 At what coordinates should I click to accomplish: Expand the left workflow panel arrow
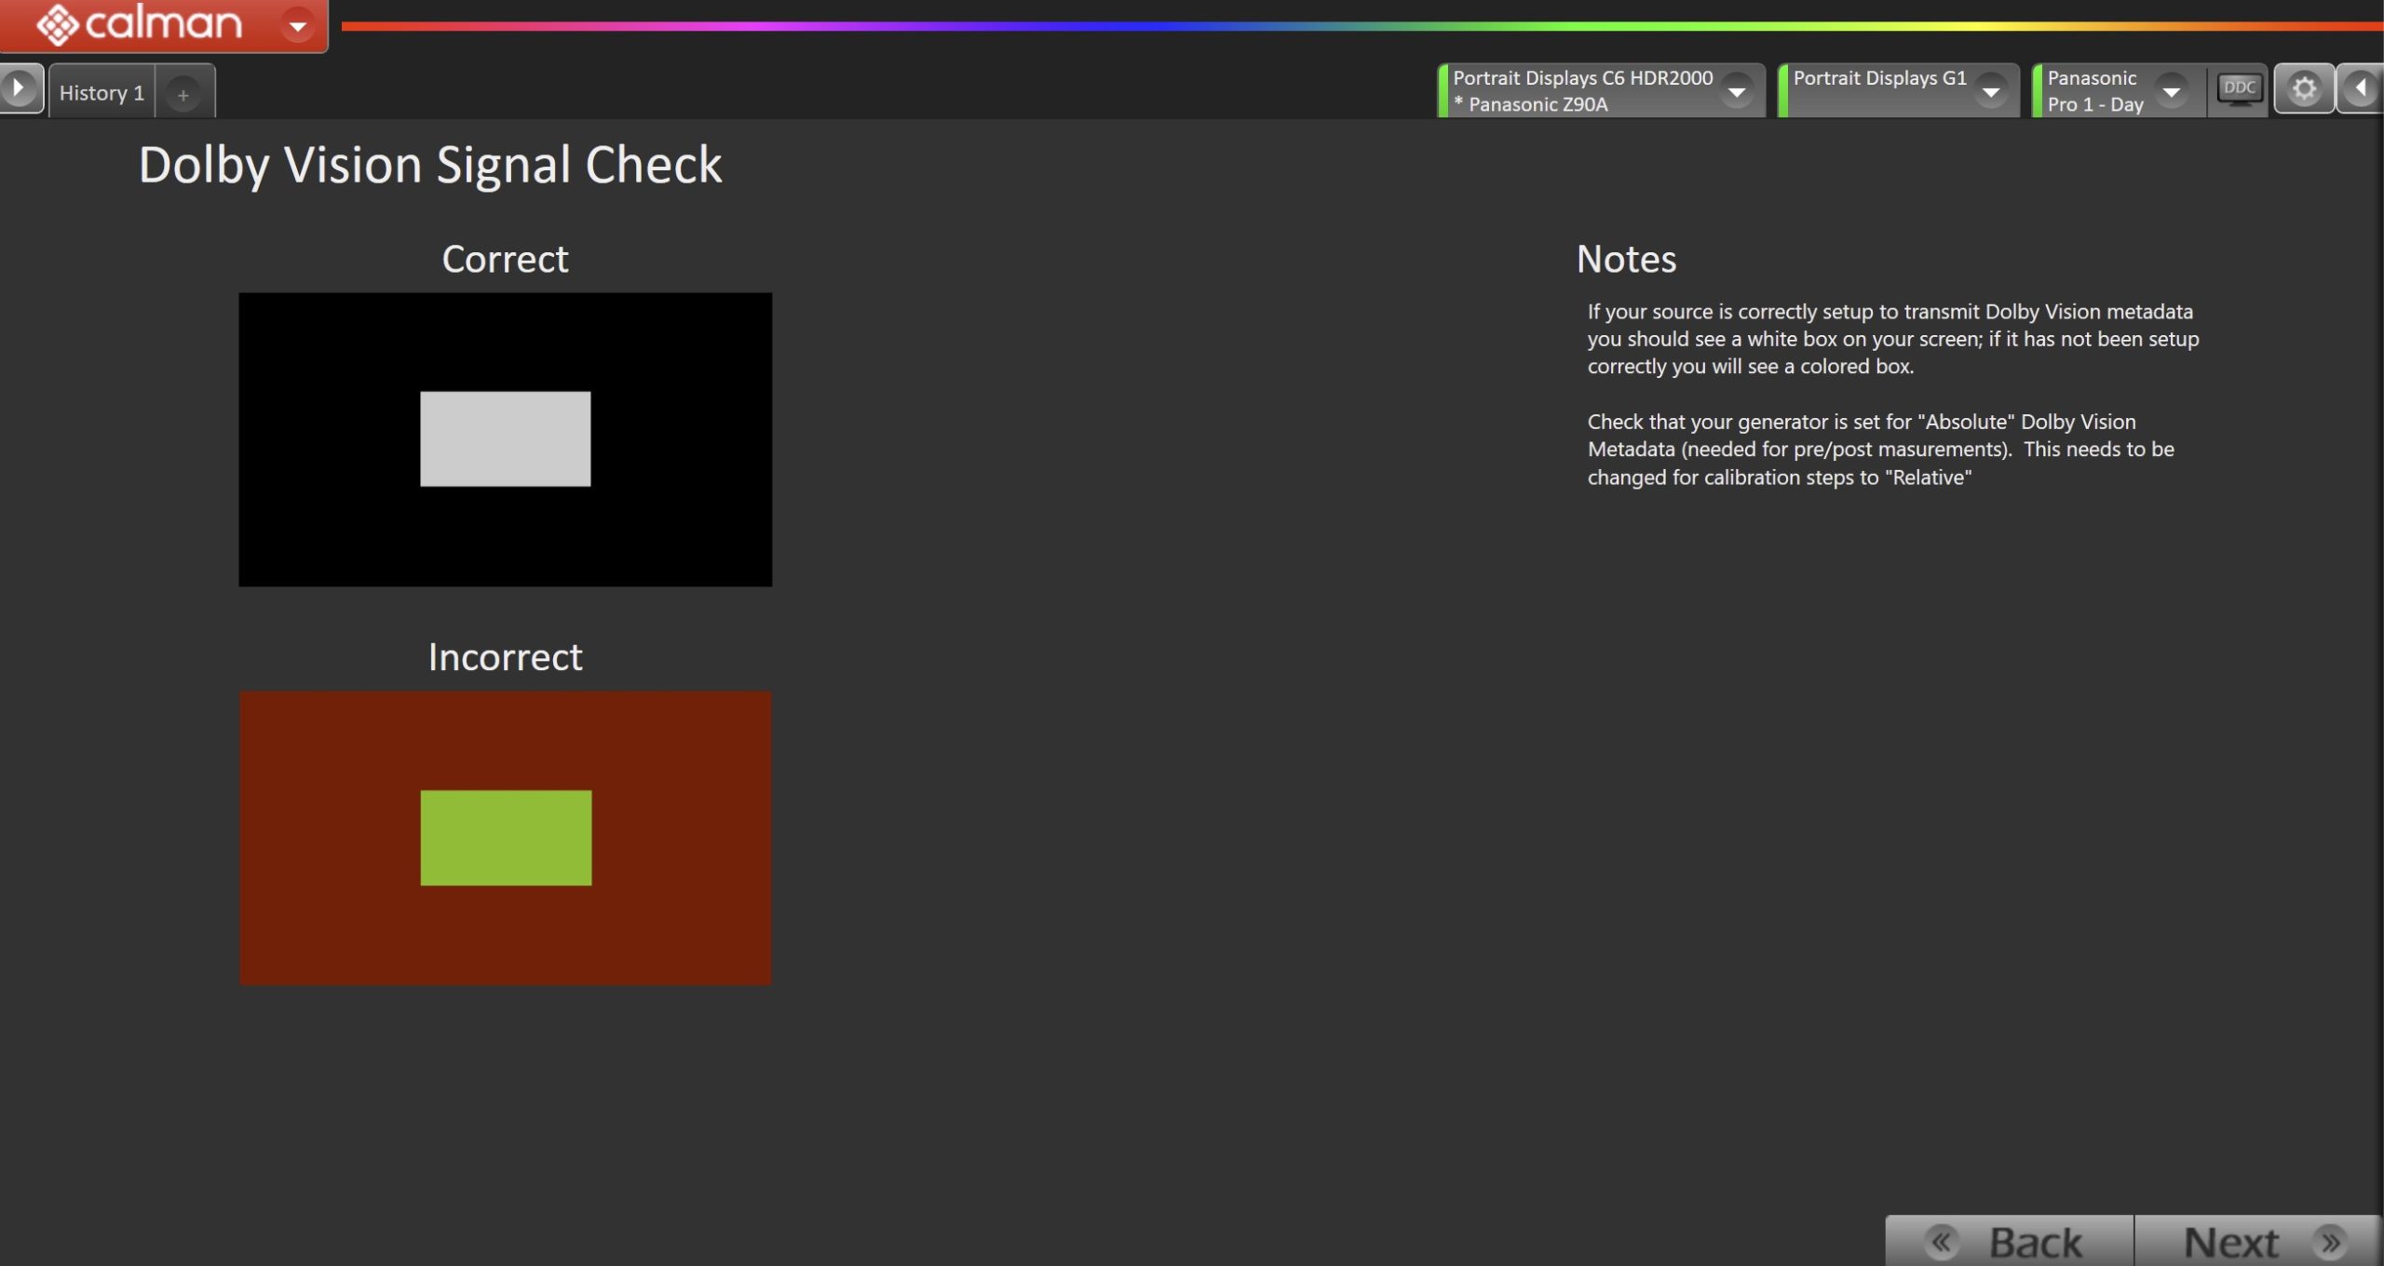(x=20, y=88)
